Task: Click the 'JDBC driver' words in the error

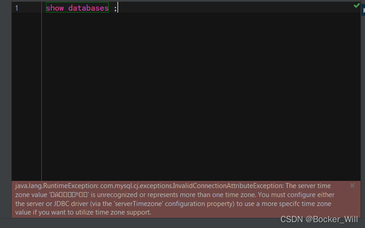Action: pyautogui.click(x=71, y=204)
